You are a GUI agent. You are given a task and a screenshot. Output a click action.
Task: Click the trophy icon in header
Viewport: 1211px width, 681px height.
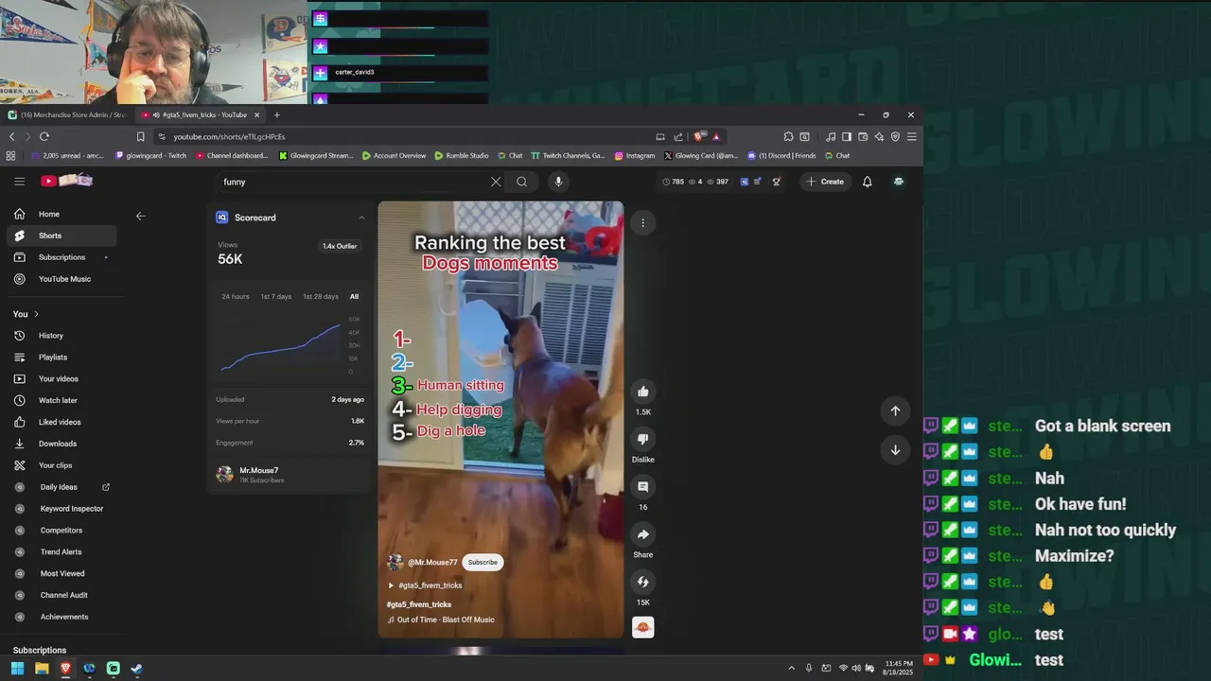tap(777, 182)
